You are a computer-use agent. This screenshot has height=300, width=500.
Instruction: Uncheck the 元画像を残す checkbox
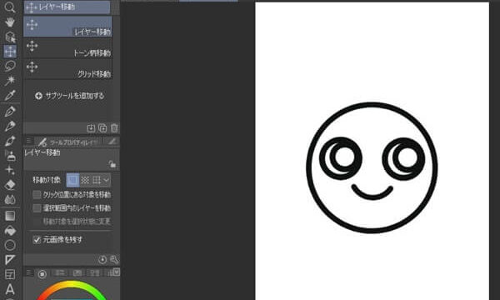(37, 239)
